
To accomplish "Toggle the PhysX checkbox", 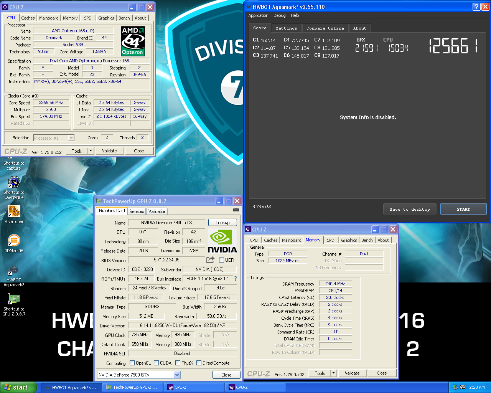I will [x=178, y=363].
